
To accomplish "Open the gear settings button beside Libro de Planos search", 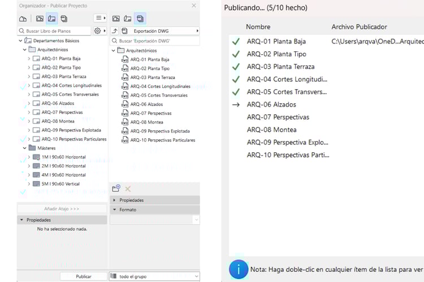I will click(x=100, y=31).
